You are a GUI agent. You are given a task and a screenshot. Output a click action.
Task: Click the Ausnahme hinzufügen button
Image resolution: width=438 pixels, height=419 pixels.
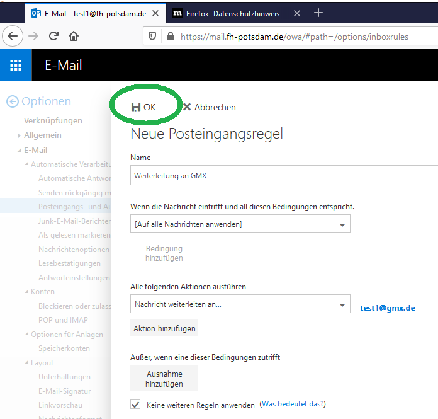164,379
